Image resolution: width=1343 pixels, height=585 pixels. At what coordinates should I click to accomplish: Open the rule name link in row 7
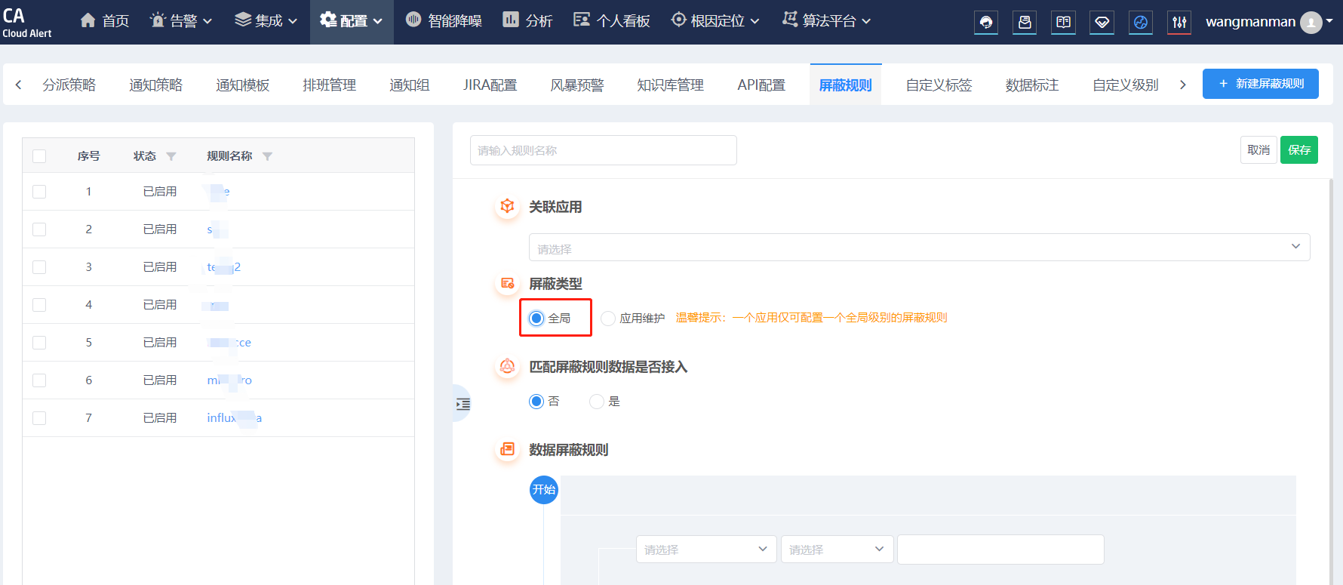click(235, 418)
